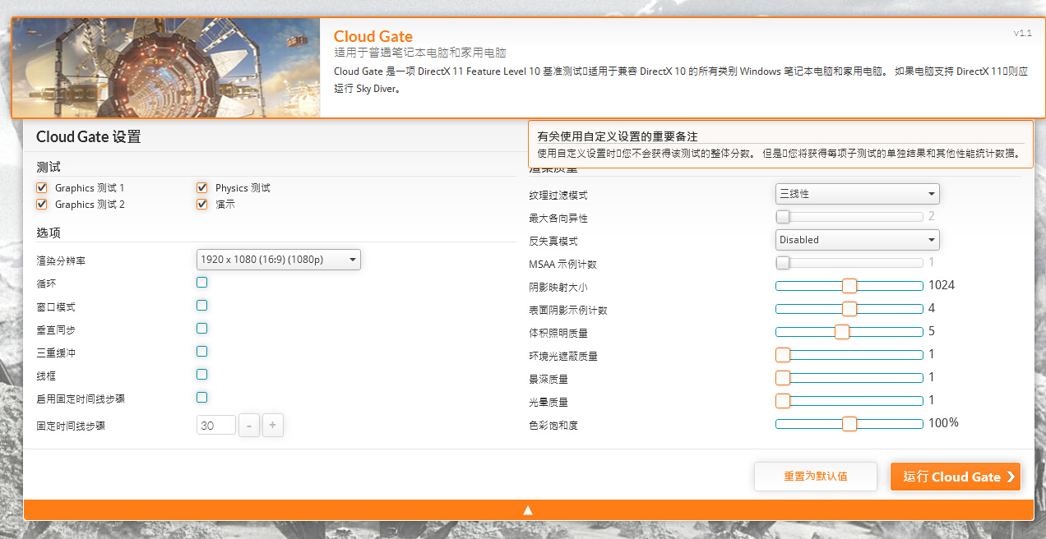Enable the 线框 checkbox

point(201,375)
